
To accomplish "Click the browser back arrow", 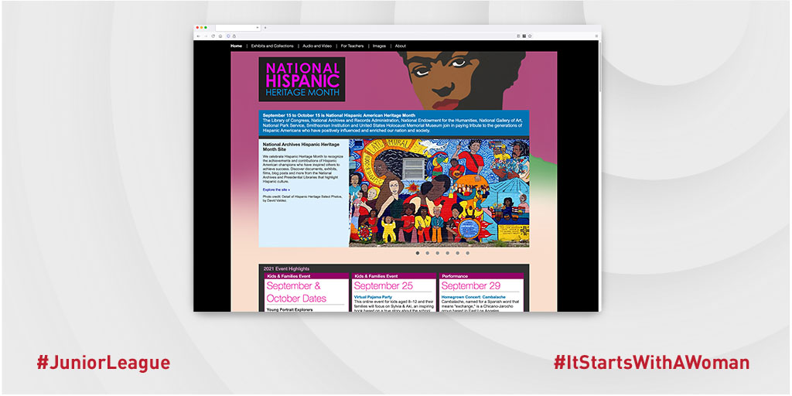I will (199, 36).
